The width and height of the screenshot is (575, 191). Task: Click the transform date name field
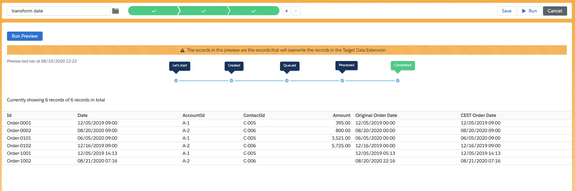click(x=58, y=11)
